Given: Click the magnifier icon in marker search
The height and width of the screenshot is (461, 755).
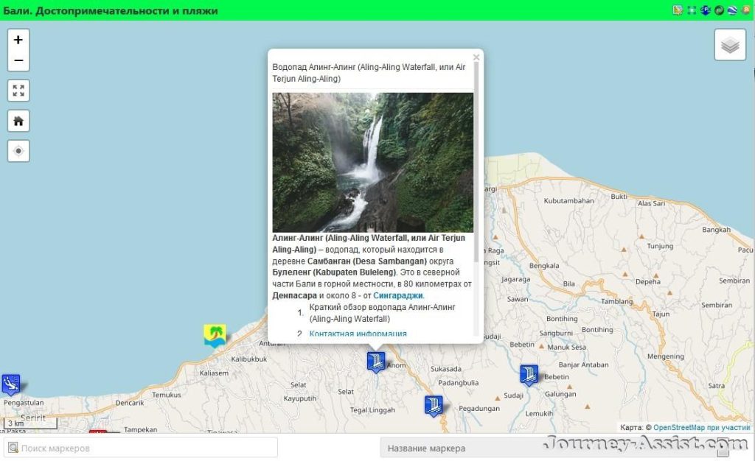Looking at the screenshot, I should coord(13,448).
